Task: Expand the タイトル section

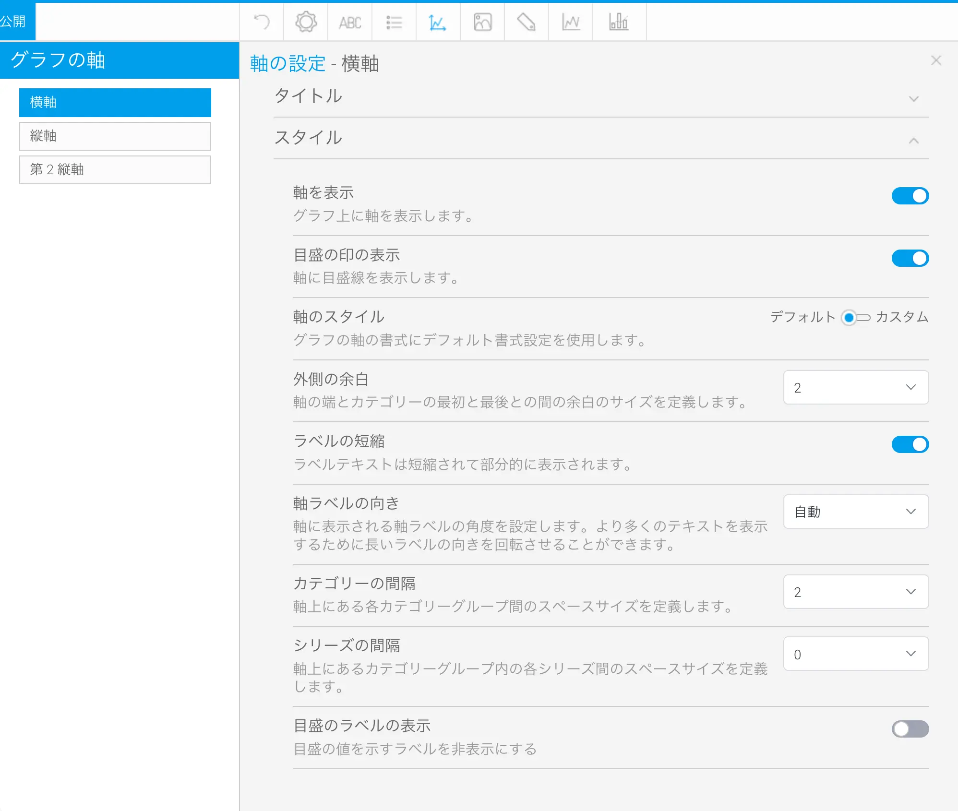Action: (x=600, y=97)
